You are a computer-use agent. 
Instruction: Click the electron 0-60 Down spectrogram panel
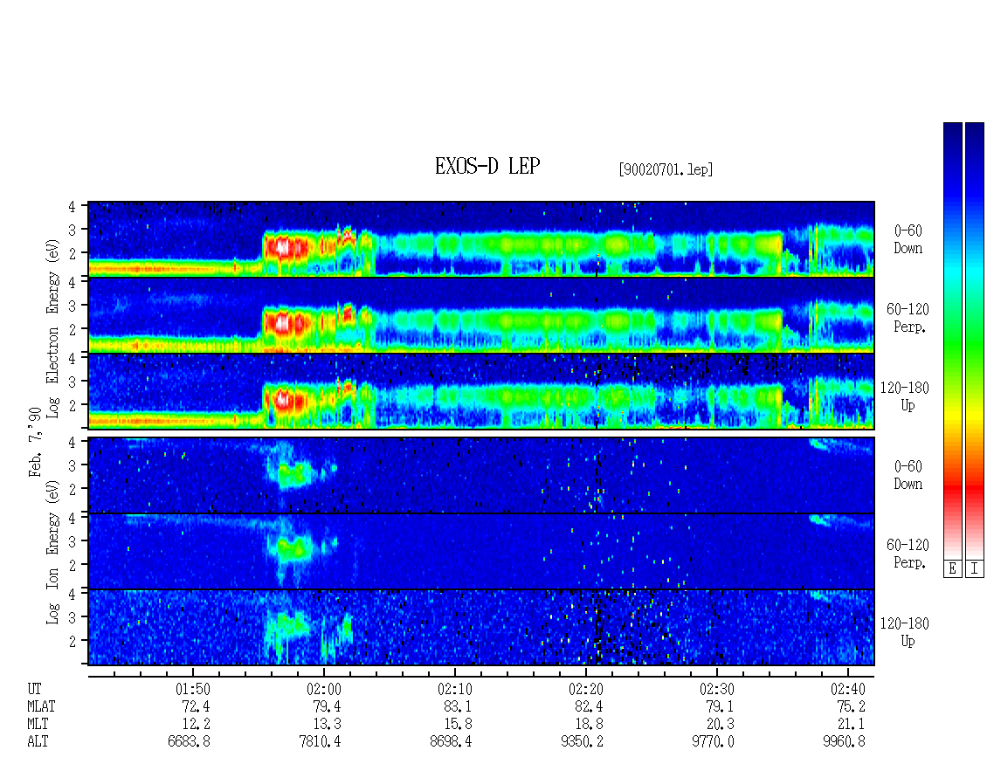481,239
